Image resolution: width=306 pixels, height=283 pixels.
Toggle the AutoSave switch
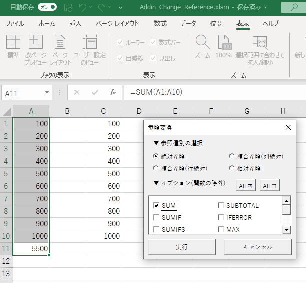[x=47, y=7]
